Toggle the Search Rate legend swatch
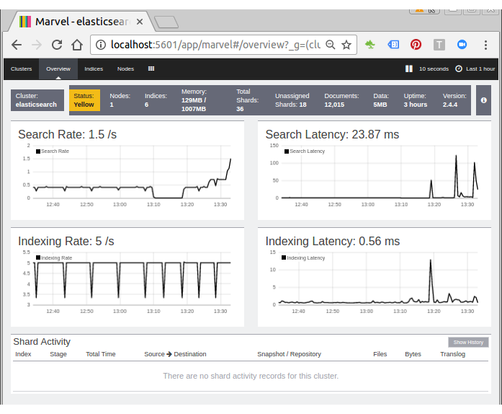Screen dimensions: 502x414 pos(38,151)
